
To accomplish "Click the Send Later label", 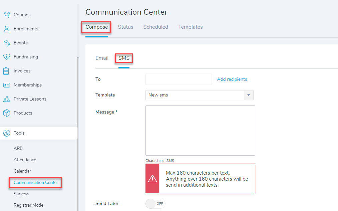I will [x=107, y=203].
